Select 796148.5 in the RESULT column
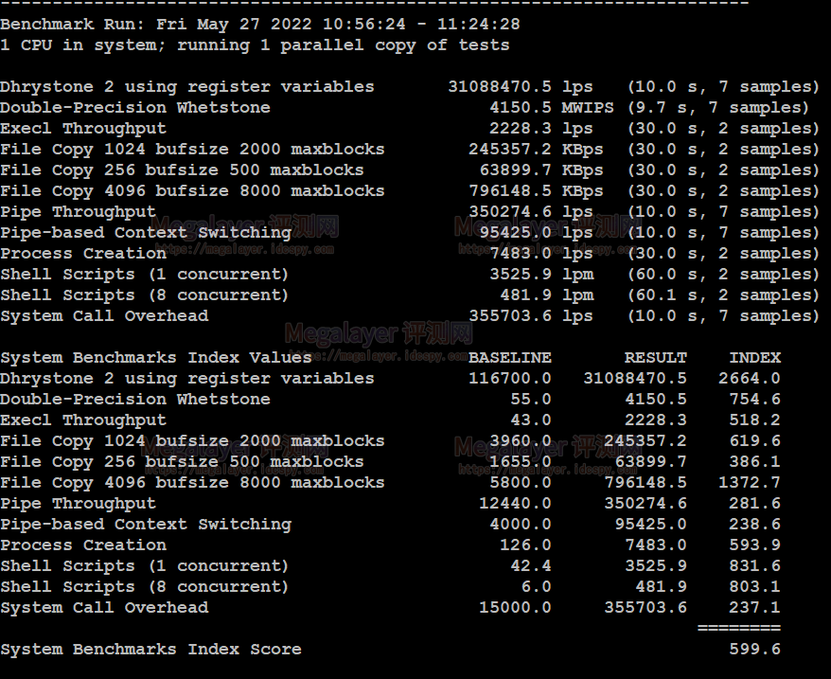 tap(645, 483)
